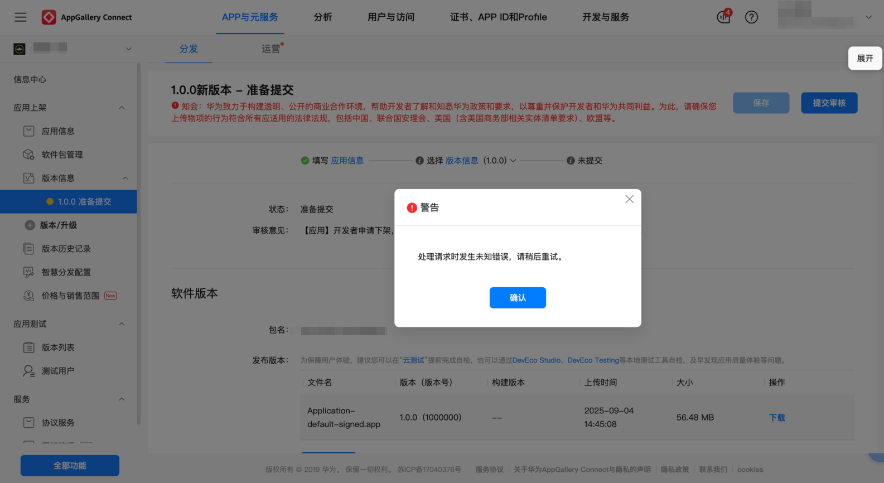Click the 应用信息 sidebar icon
884x483 pixels.
29,131
